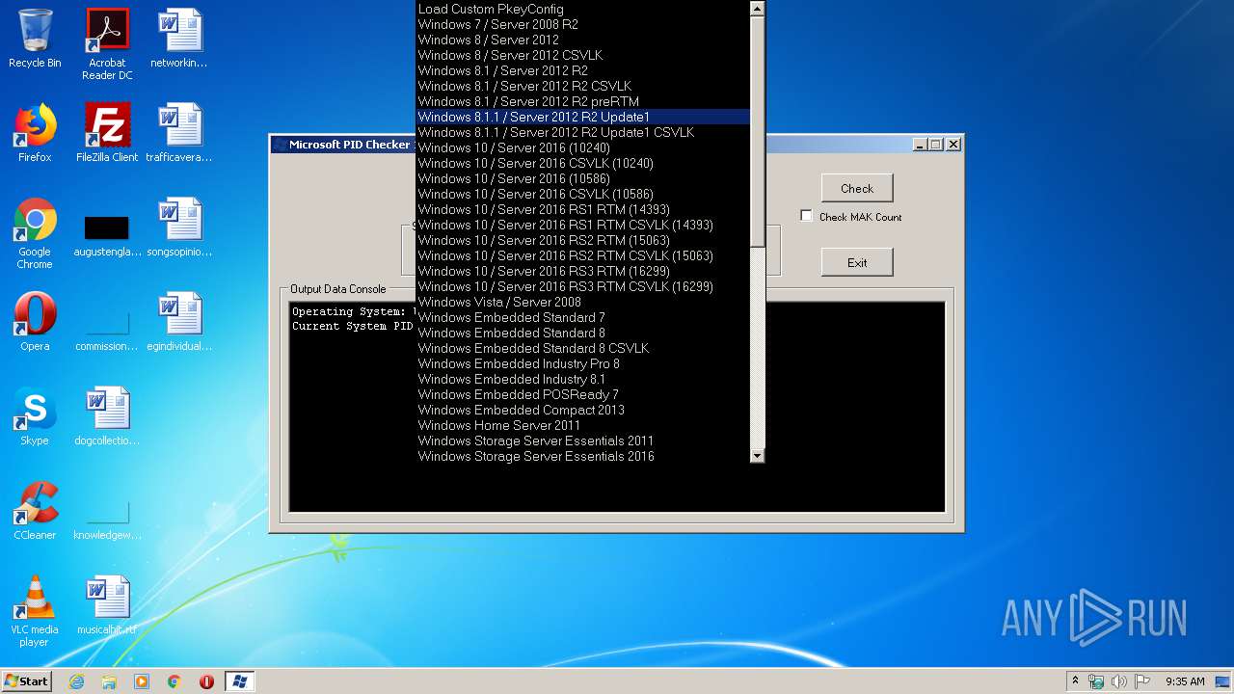This screenshot has width=1234, height=694.
Task: Choose Windows Embedded Standard 7
Action: 582,317
